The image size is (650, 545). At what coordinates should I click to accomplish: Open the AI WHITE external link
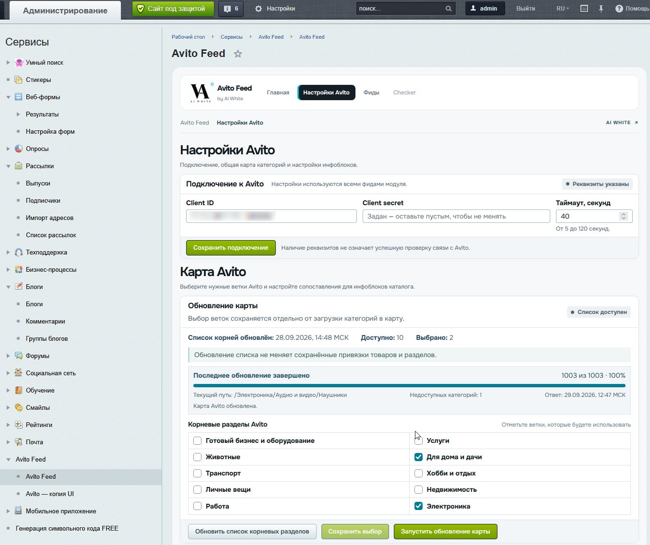(x=622, y=123)
